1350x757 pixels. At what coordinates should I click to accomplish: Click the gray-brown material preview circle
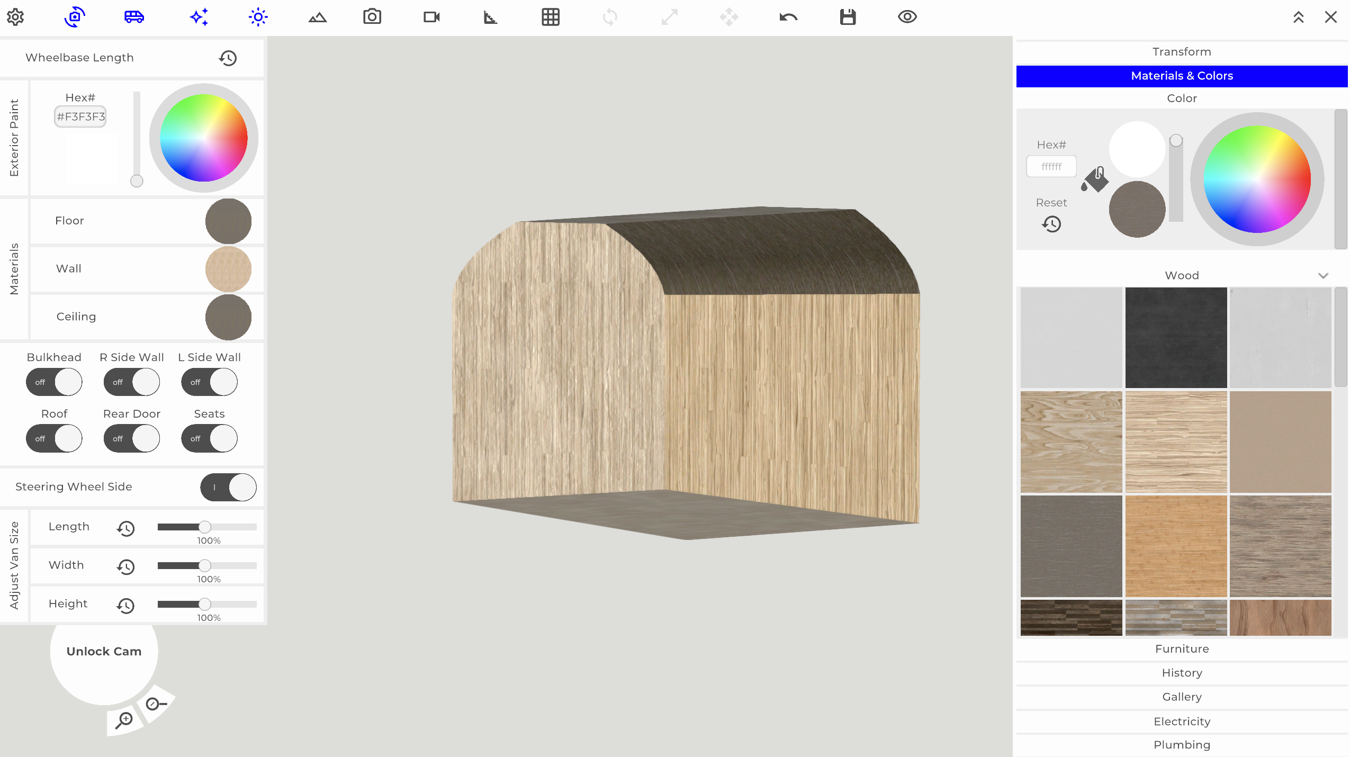point(1137,209)
